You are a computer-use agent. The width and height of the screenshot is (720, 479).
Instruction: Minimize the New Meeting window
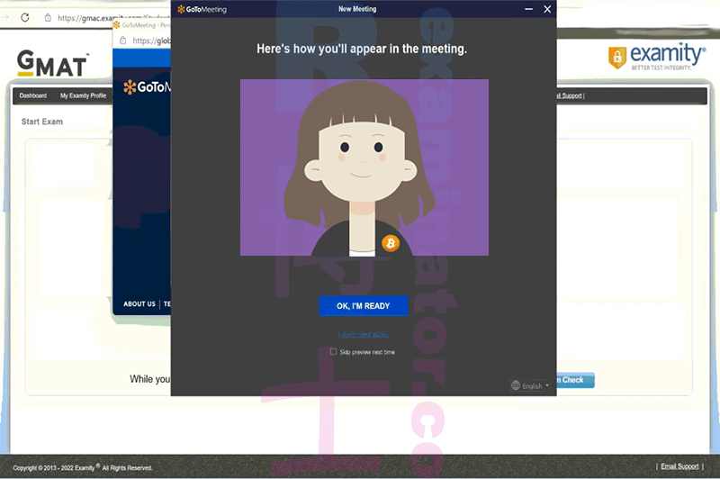point(528,9)
